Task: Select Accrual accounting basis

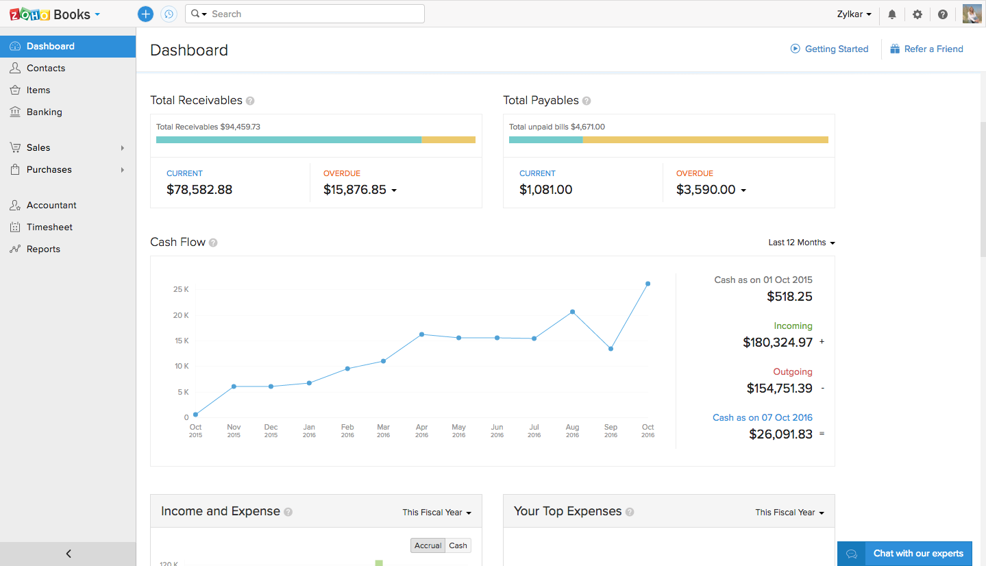Action: tap(428, 545)
